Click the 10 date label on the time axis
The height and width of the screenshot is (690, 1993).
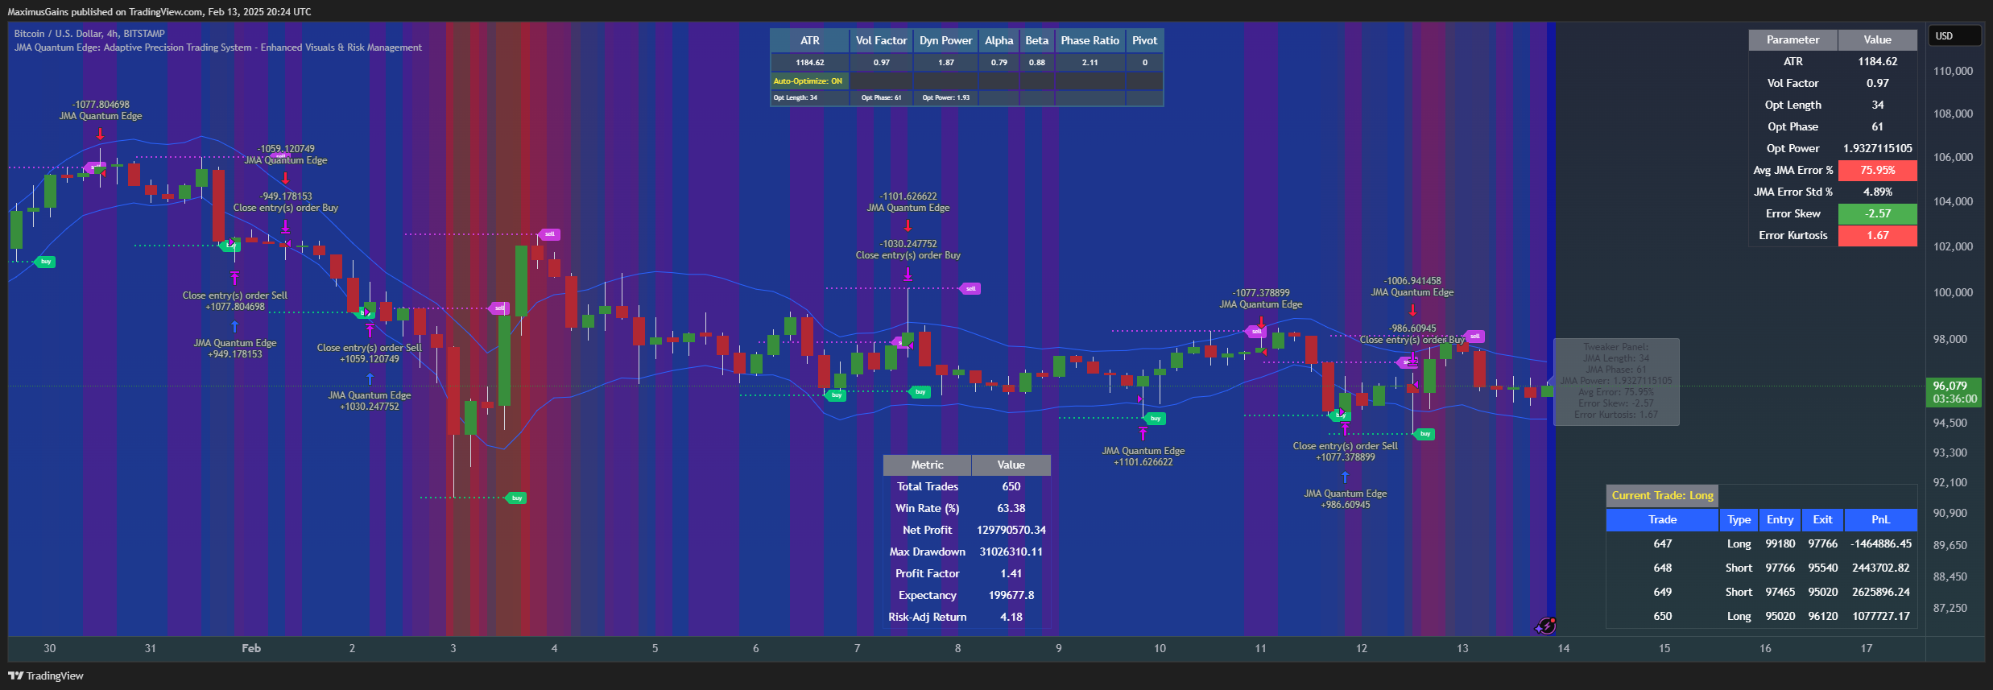1160,648
